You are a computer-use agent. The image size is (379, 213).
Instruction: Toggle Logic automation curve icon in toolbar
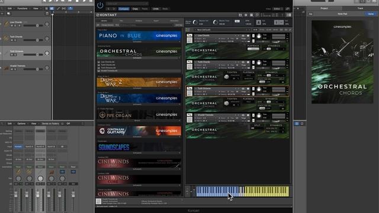coord(58,8)
